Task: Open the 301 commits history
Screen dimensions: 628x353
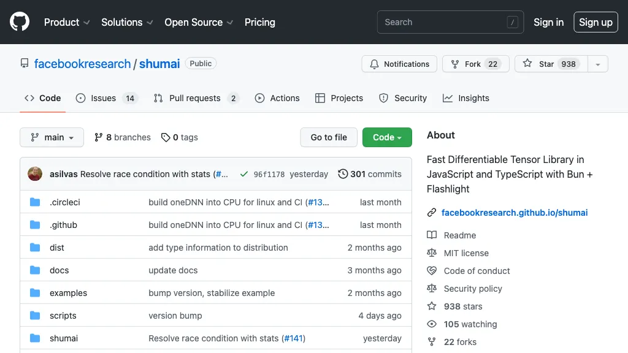Action: (x=370, y=174)
